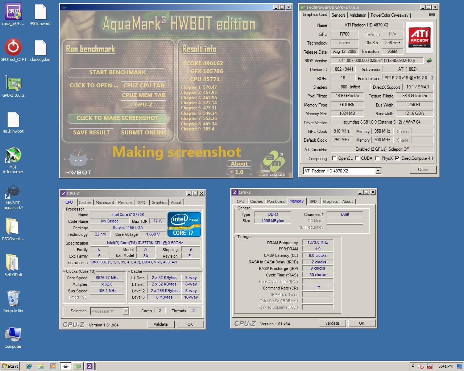Click SAVE RESULT in AquaMark
The width and height of the screenshot is (464, 371).
pos(91,133)
